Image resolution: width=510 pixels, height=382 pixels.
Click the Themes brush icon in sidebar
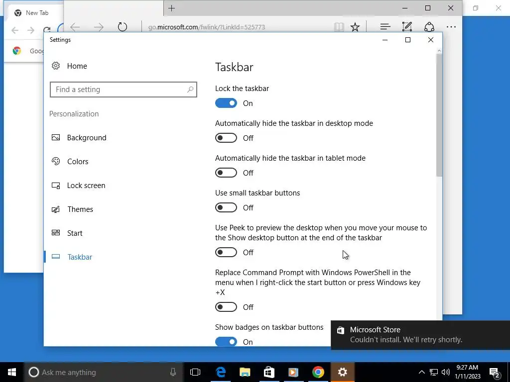click(x=56, y=209)
